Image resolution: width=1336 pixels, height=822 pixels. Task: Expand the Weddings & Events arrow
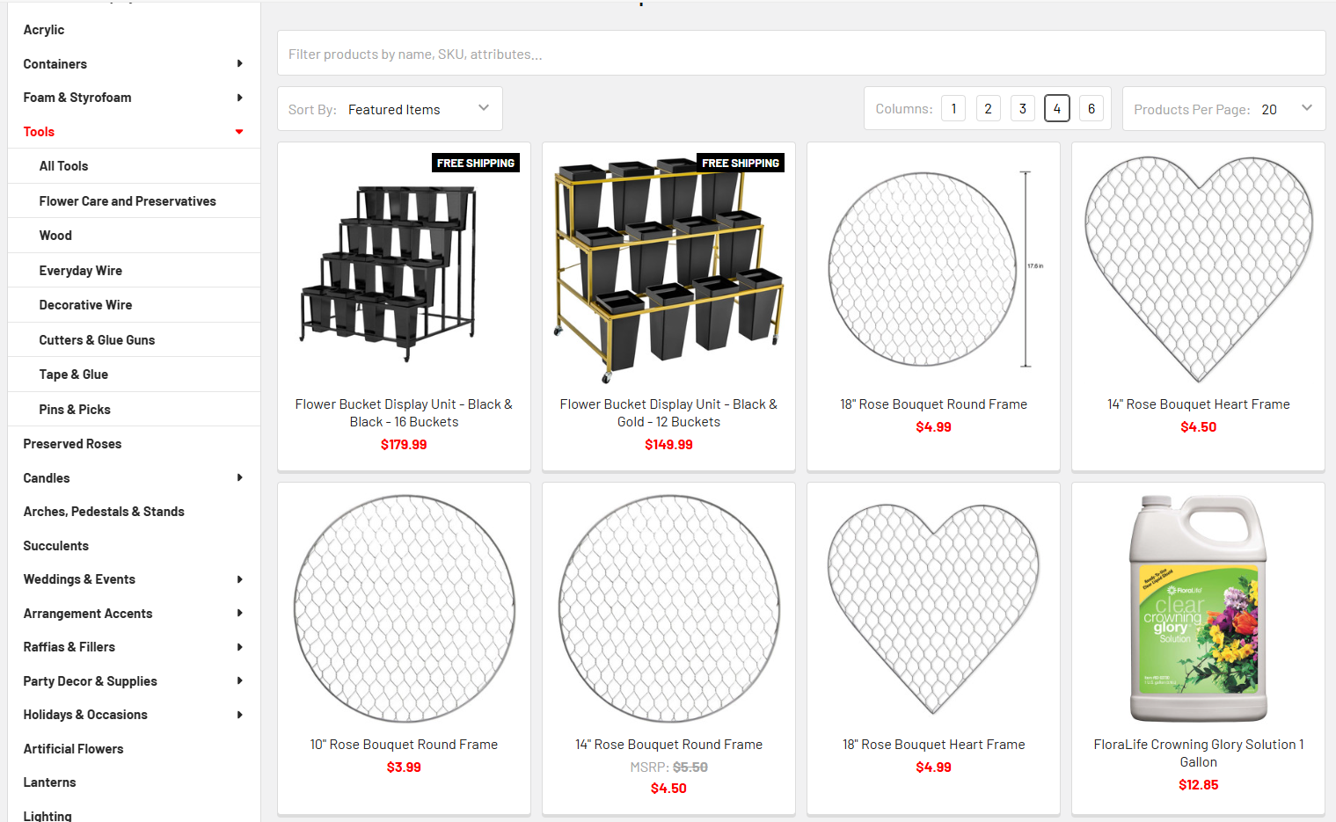tap(239, 579)
